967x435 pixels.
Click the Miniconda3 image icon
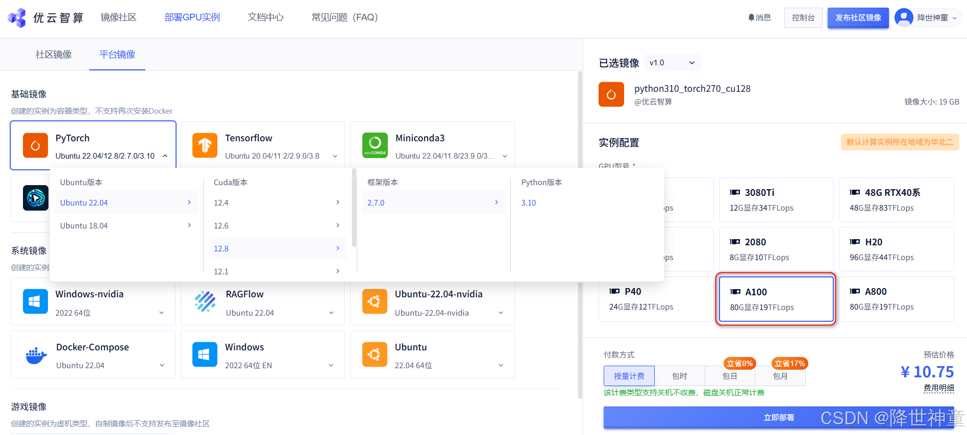click(375, 145)
